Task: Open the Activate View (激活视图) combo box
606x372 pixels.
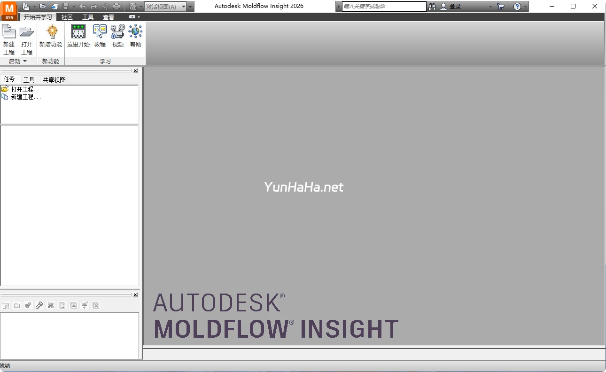Action: [x=166, y=7]
